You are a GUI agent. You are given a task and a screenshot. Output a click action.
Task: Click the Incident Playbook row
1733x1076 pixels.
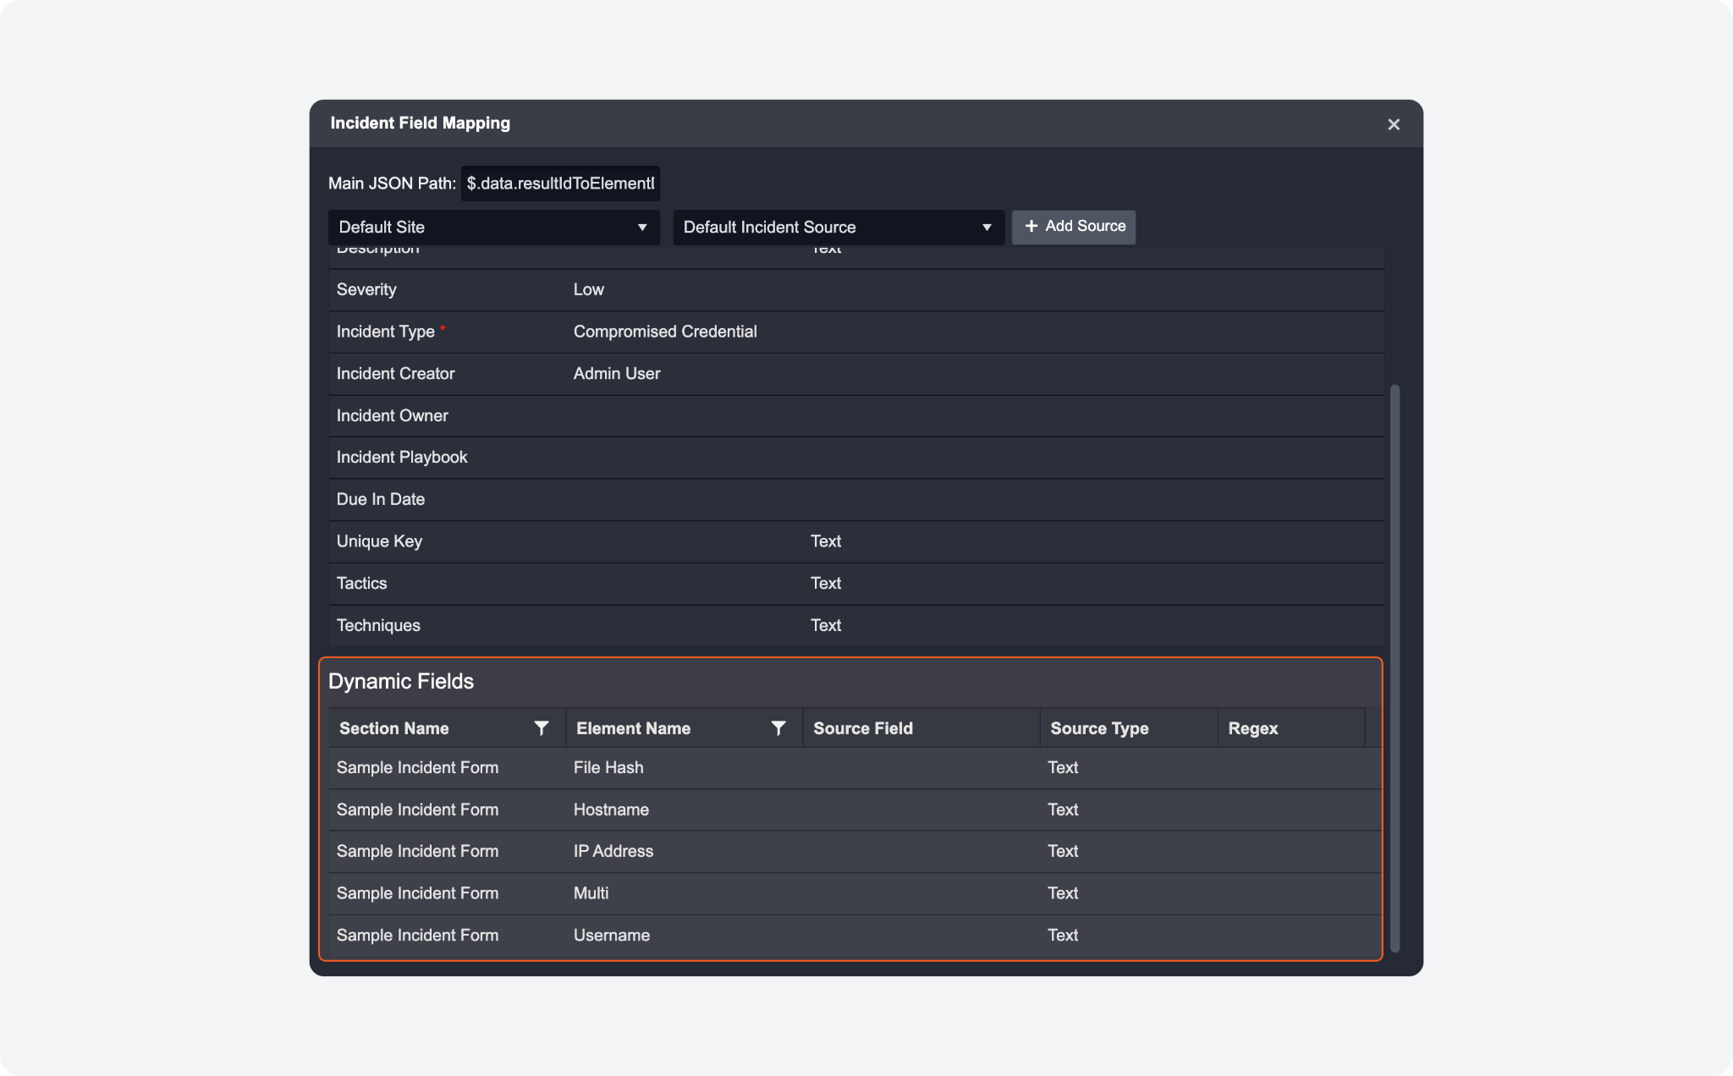tap(402, 458)
